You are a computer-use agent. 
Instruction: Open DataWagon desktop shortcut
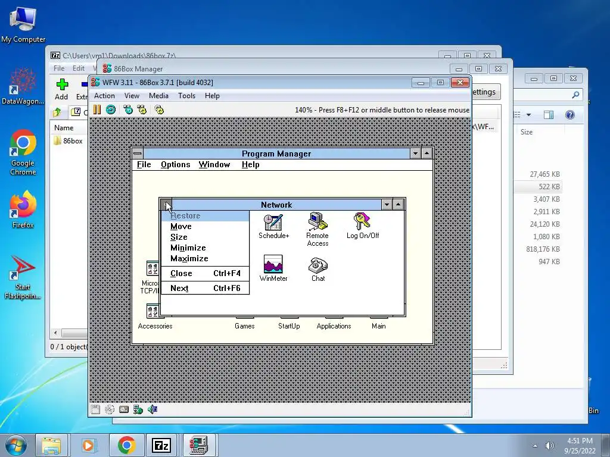point(23,86)
